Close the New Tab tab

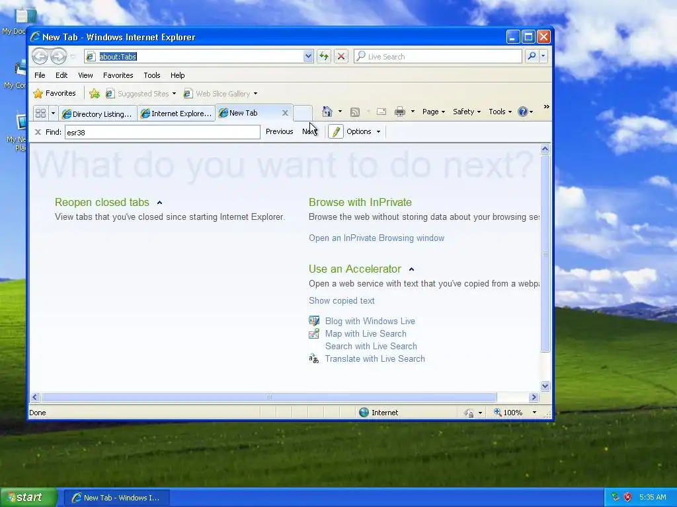click(x=285, y=113)
